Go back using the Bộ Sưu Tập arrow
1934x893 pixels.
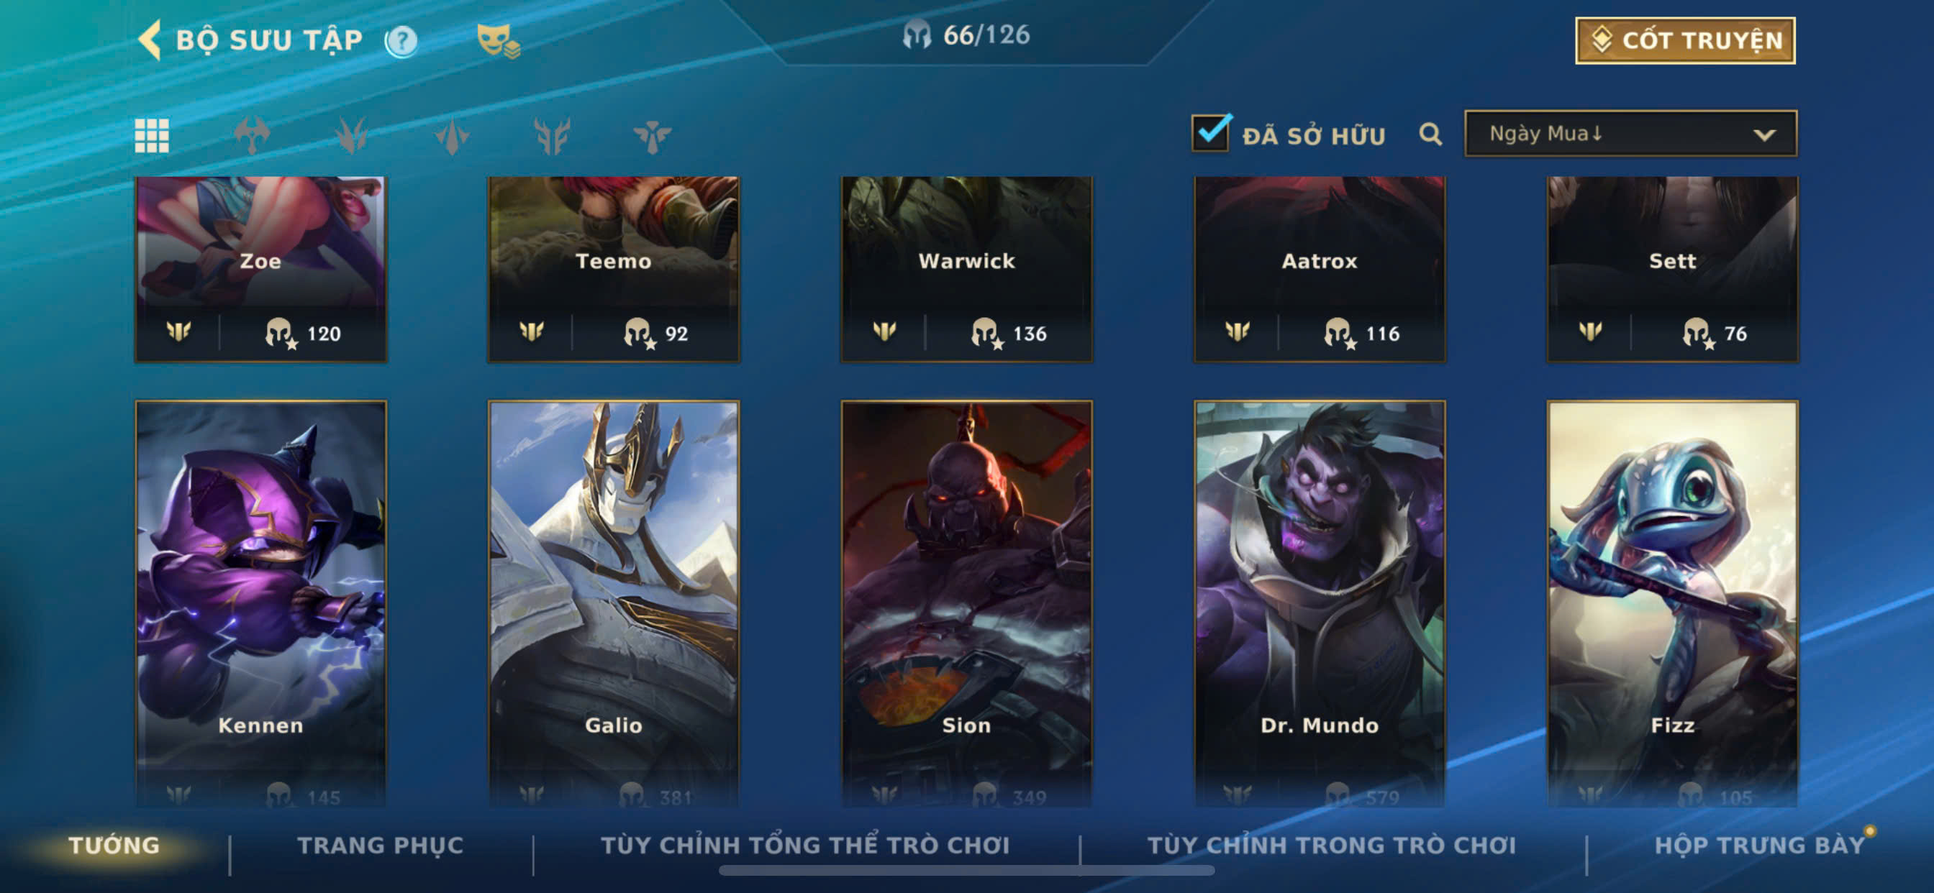pos(150,40)
